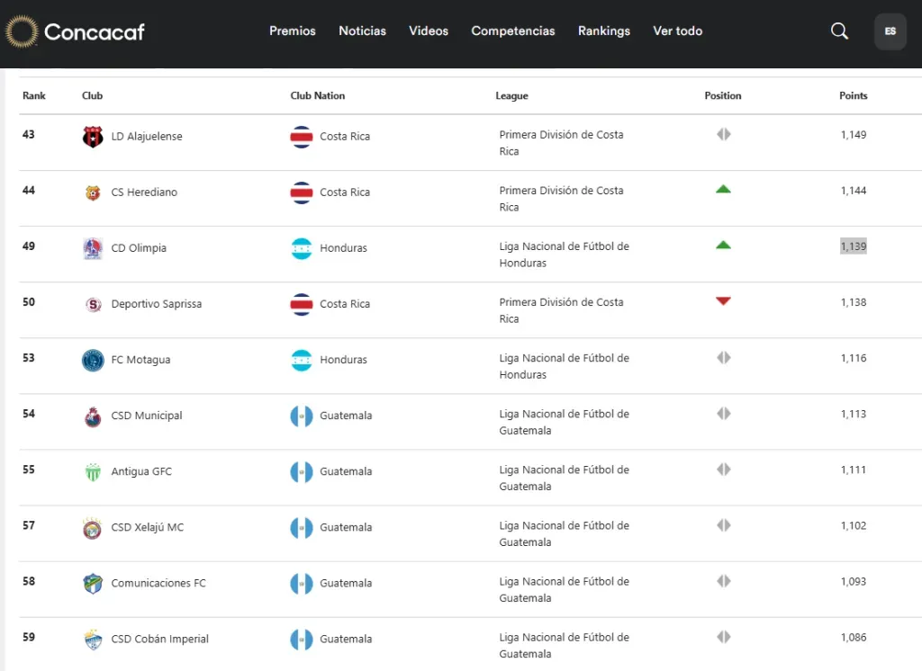Screen dimensions: 922x671
Task: Click the Deportivo Saprissa club crest
Action: 93,304
